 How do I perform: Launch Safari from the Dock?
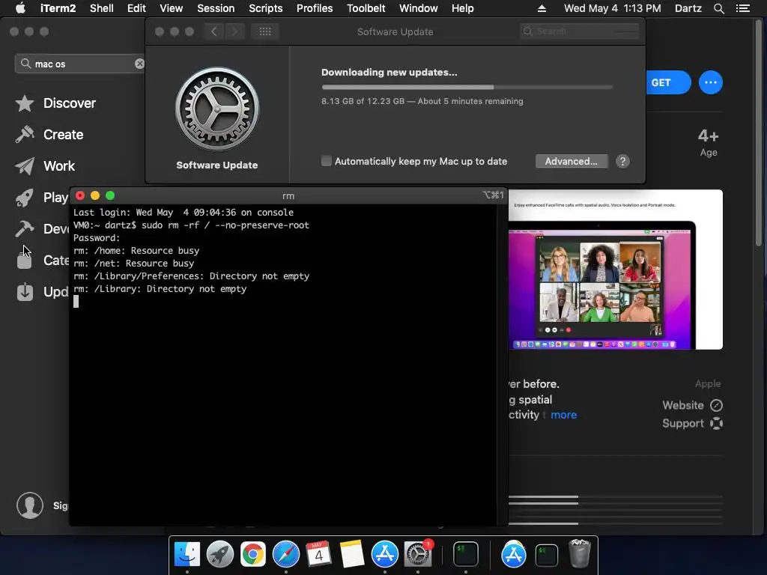click(x=285, y=555)
